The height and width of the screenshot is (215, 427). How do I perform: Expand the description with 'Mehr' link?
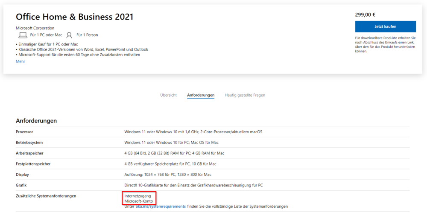tap(20, 61)
